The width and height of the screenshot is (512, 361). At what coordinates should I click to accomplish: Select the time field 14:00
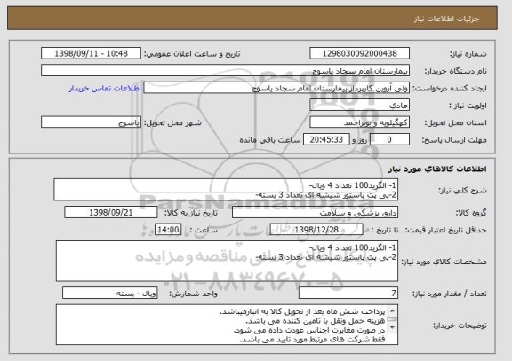pyautogui.click(x=168, y=230)
